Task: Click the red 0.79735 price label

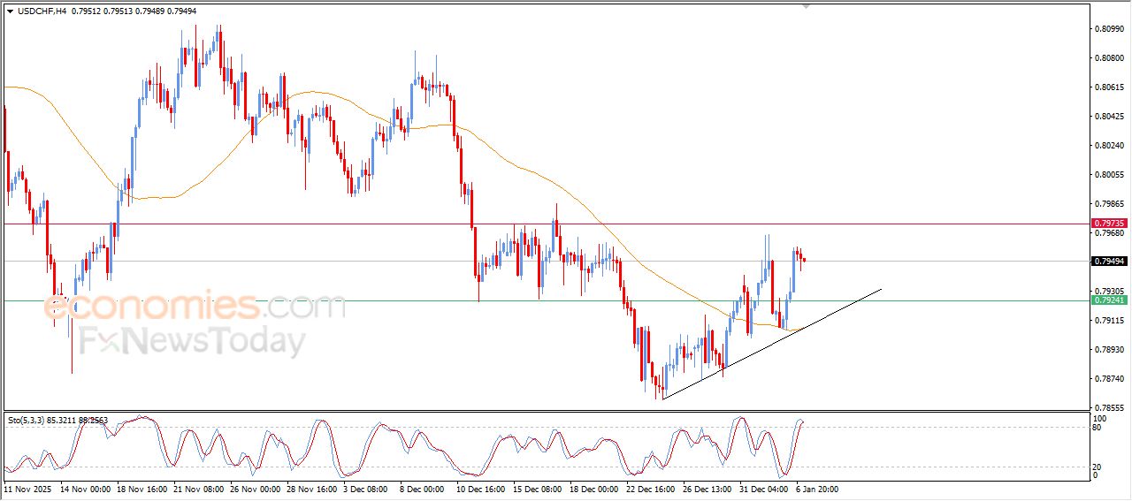Action: (x=1109, y=224)
